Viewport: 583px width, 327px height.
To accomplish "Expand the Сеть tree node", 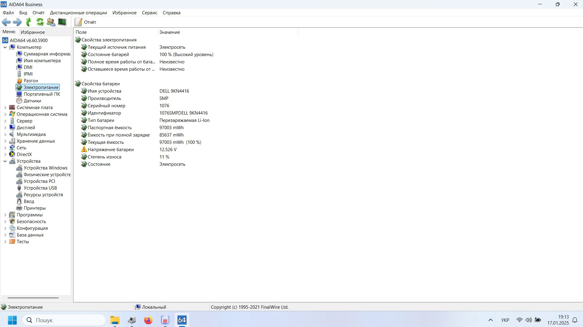I will click(5, 148).
